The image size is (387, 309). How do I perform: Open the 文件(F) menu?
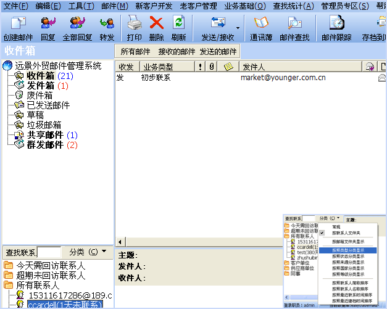pos(16,6)
